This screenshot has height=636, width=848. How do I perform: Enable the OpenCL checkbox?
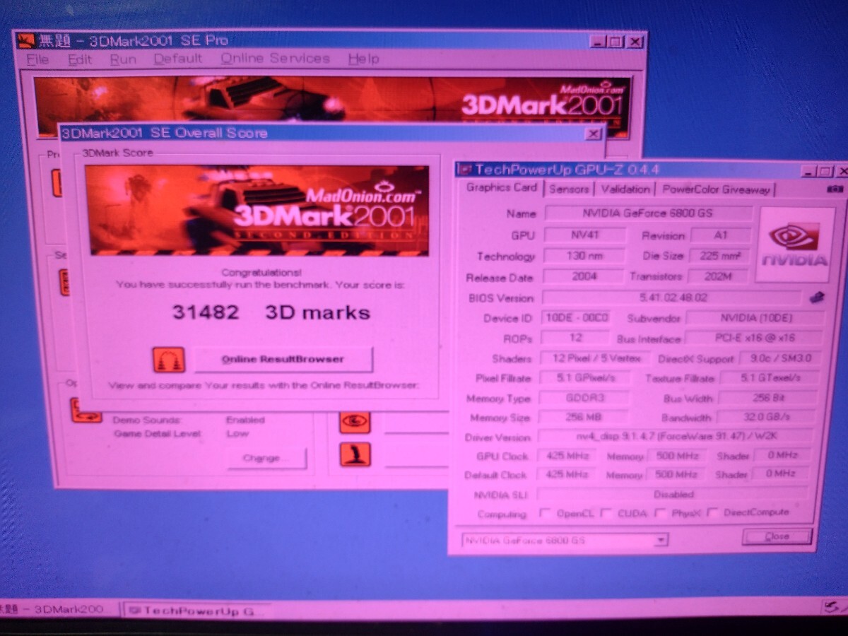[544, 513]
